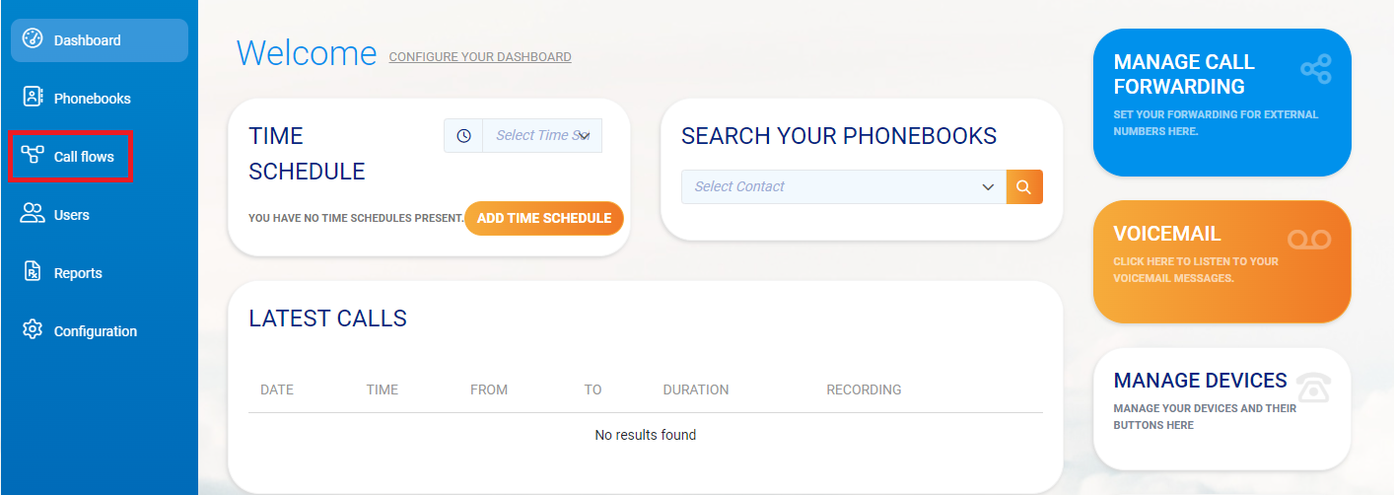This screenshot has height=495, width=1394.
Task: Click the orange phonebook search magnifier button
Action: point(1023,186)
